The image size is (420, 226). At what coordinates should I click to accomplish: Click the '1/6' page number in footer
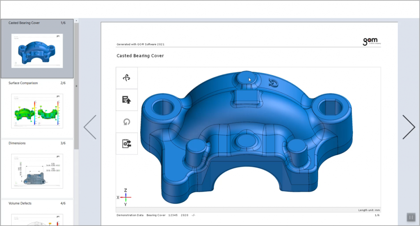coord(377,215)
